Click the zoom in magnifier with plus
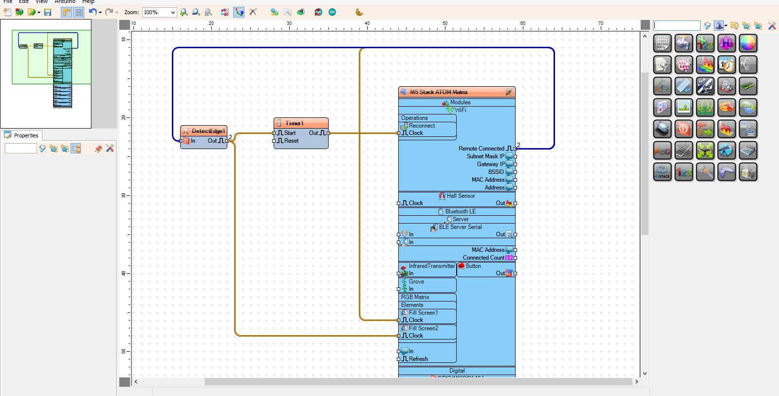 (x=184, y=12)
